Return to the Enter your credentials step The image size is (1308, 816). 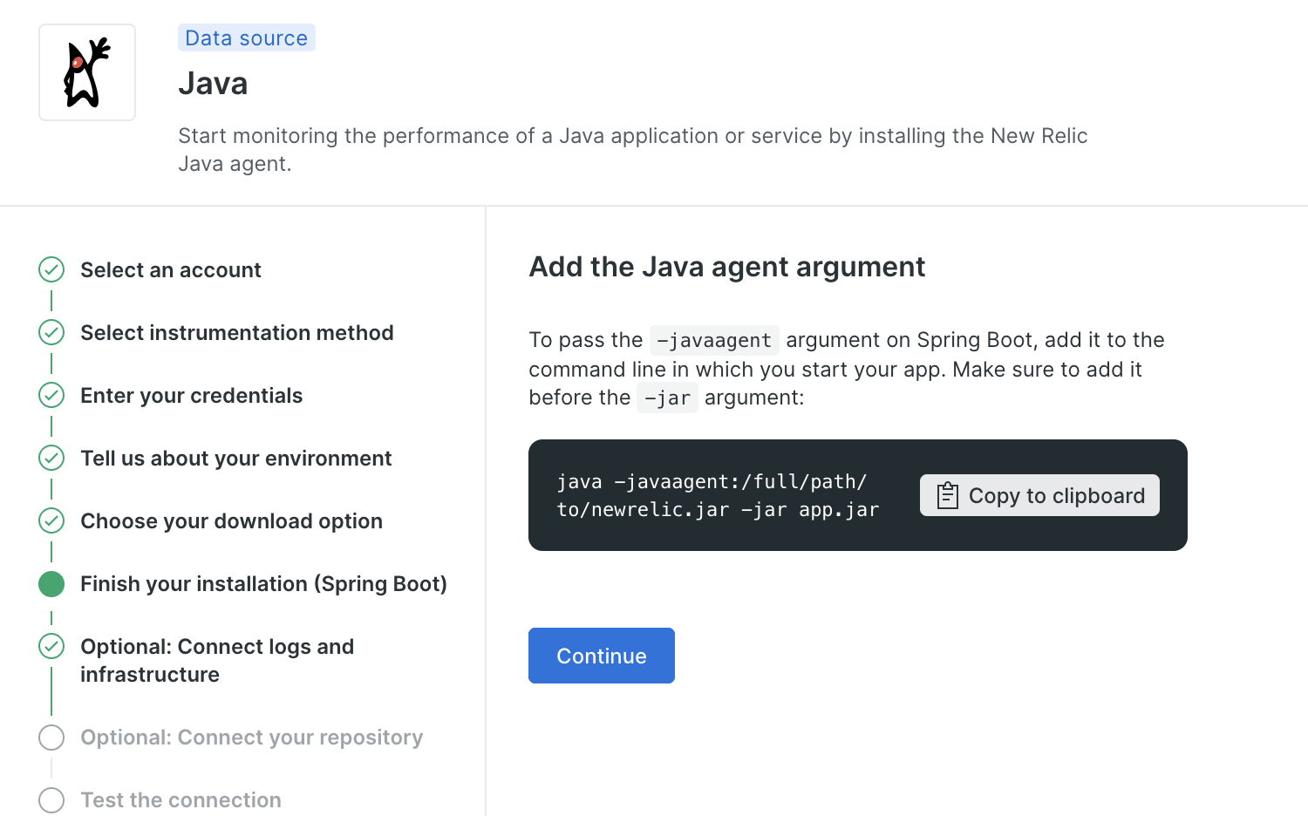pyautogui.click(x=192, y=396)
